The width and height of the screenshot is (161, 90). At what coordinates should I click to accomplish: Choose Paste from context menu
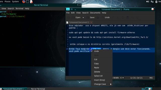tap(102, 67)
